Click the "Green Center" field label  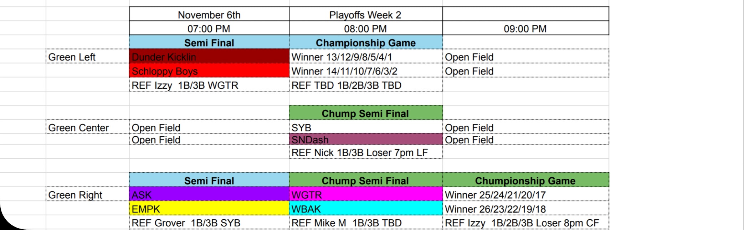87,127
